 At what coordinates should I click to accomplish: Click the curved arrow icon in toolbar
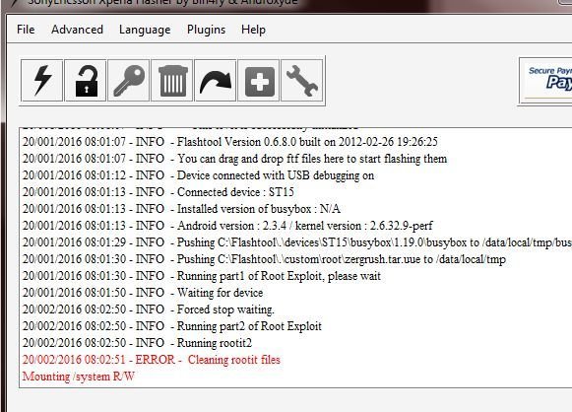[216, 81]
